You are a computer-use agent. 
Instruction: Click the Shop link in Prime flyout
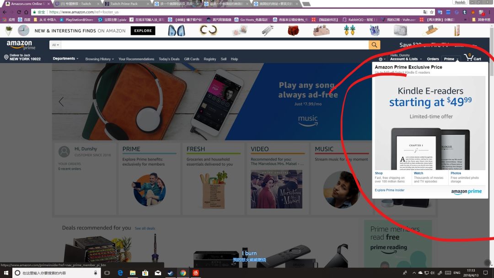(379, 173)
